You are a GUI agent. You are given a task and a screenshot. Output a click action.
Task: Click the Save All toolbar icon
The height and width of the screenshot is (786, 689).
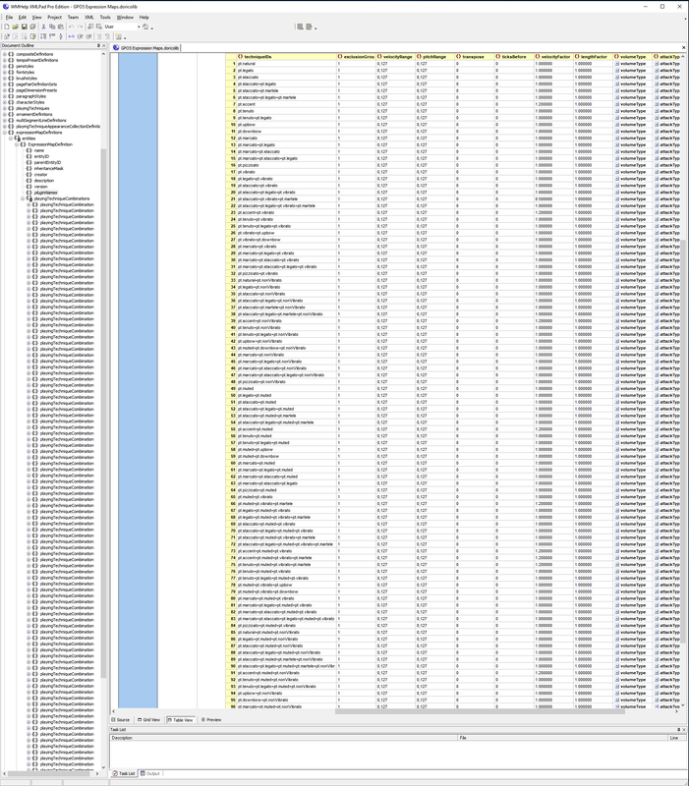[x=32, y=27]
